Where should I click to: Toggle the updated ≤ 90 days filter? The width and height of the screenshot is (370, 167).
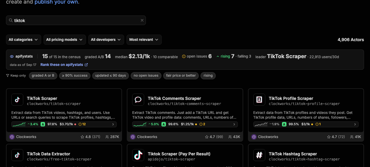pos(110,76)
